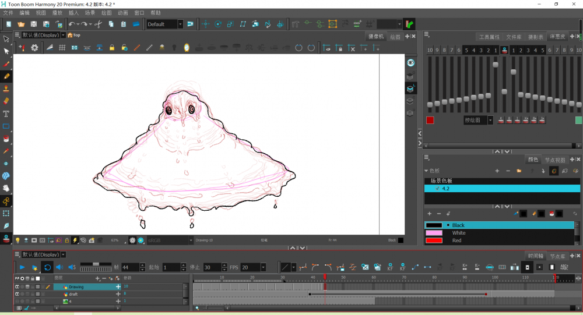Toggle visibility of the draft layer
Image resolution: width=583 pixels, height=315 pixels.
point(17,294)
